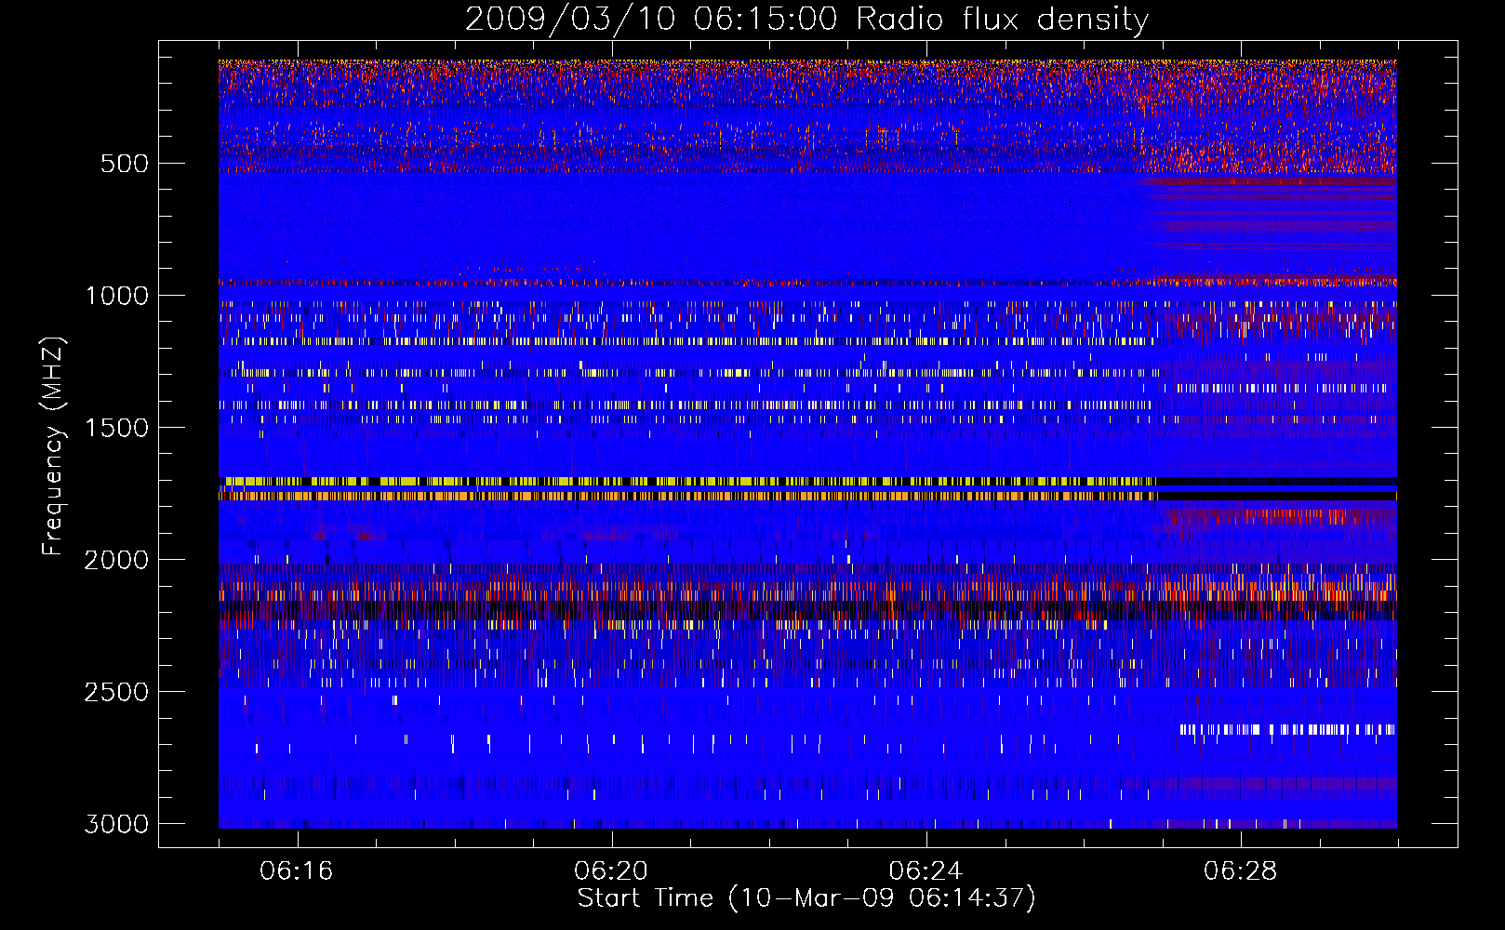Click the plot title "2009/03/10 06:15:00 Radio flux density"
Image resolution: width=1505 pixels, height=930 pixels.
click(806, 20)
